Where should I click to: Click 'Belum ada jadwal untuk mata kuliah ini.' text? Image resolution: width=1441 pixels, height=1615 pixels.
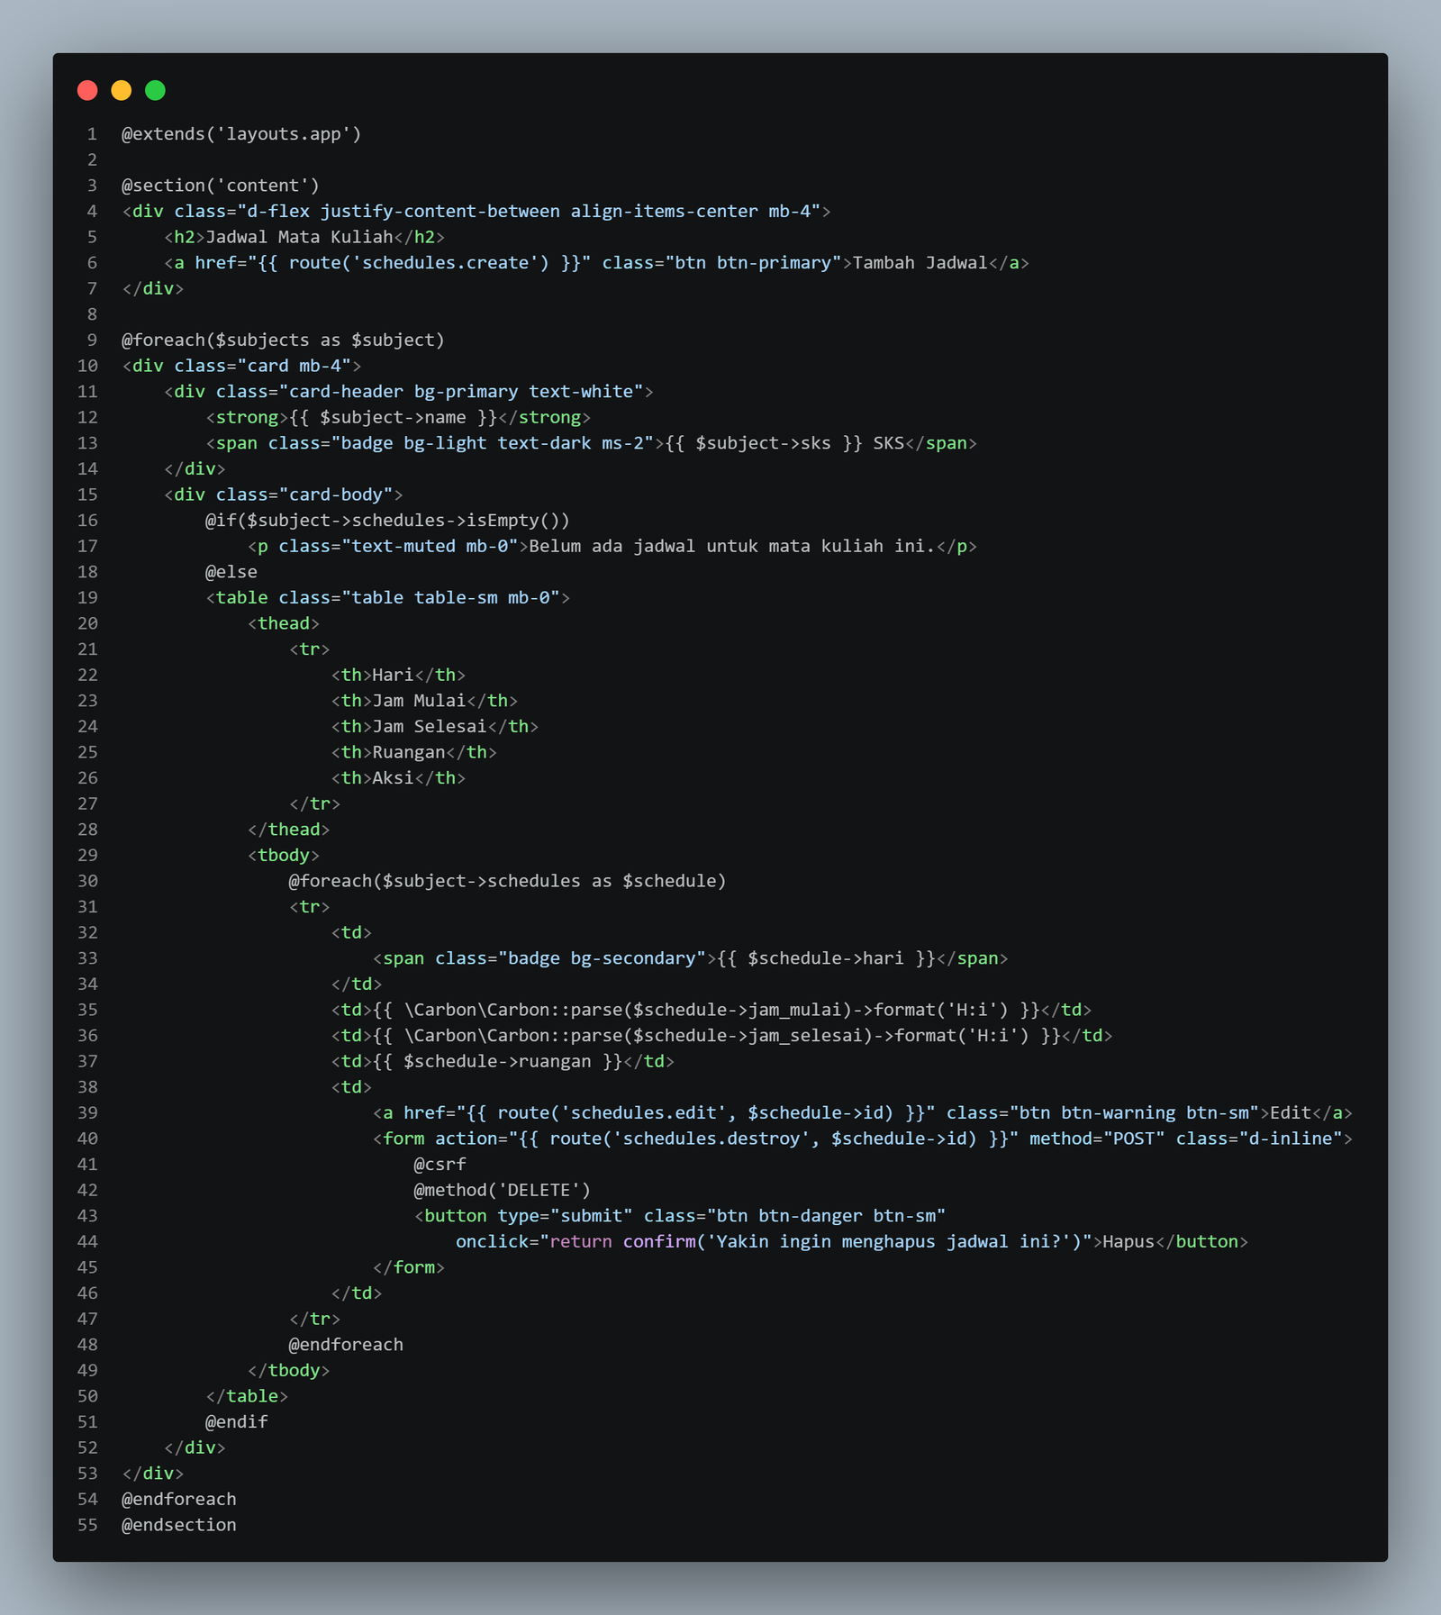[732, 547]
